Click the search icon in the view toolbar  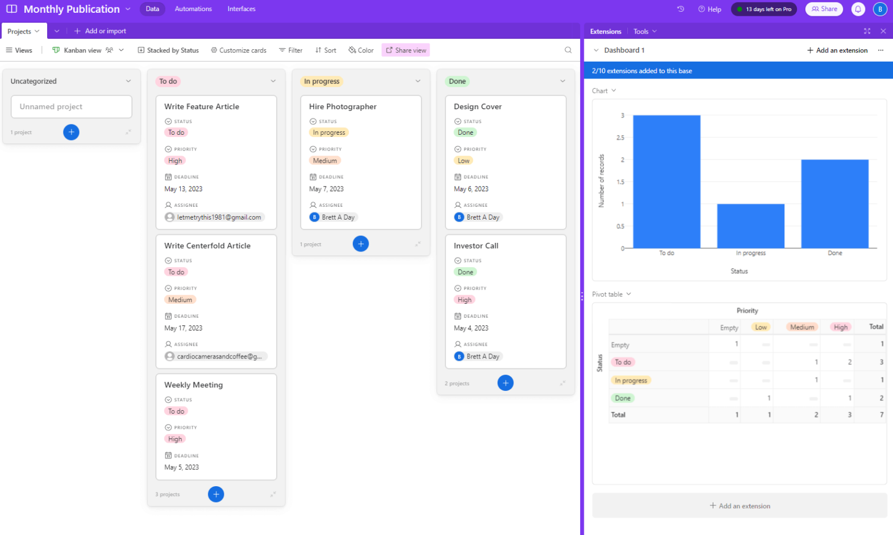567,50
